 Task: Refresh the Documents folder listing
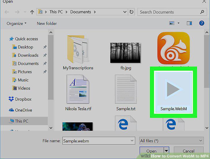(131, 12)
